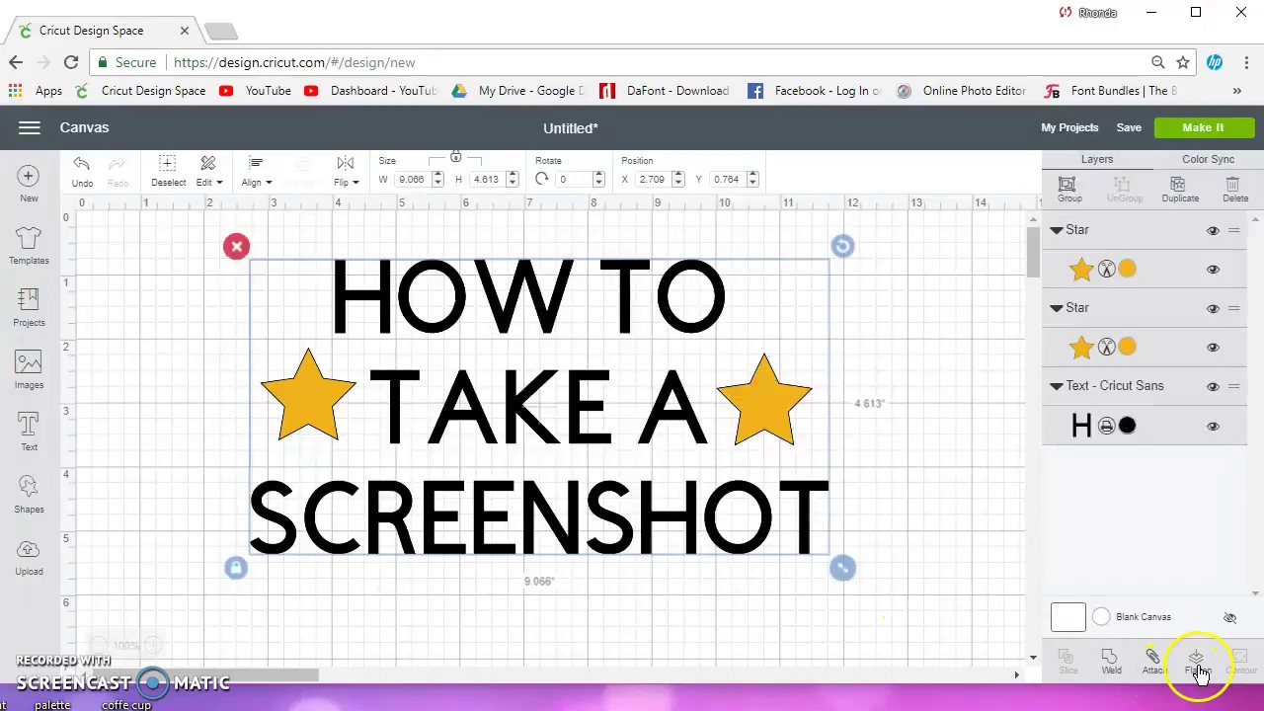Switch to the Color Sync tab
The width and height of the screenshot is (1264, 711).
tap(1208, 159)
